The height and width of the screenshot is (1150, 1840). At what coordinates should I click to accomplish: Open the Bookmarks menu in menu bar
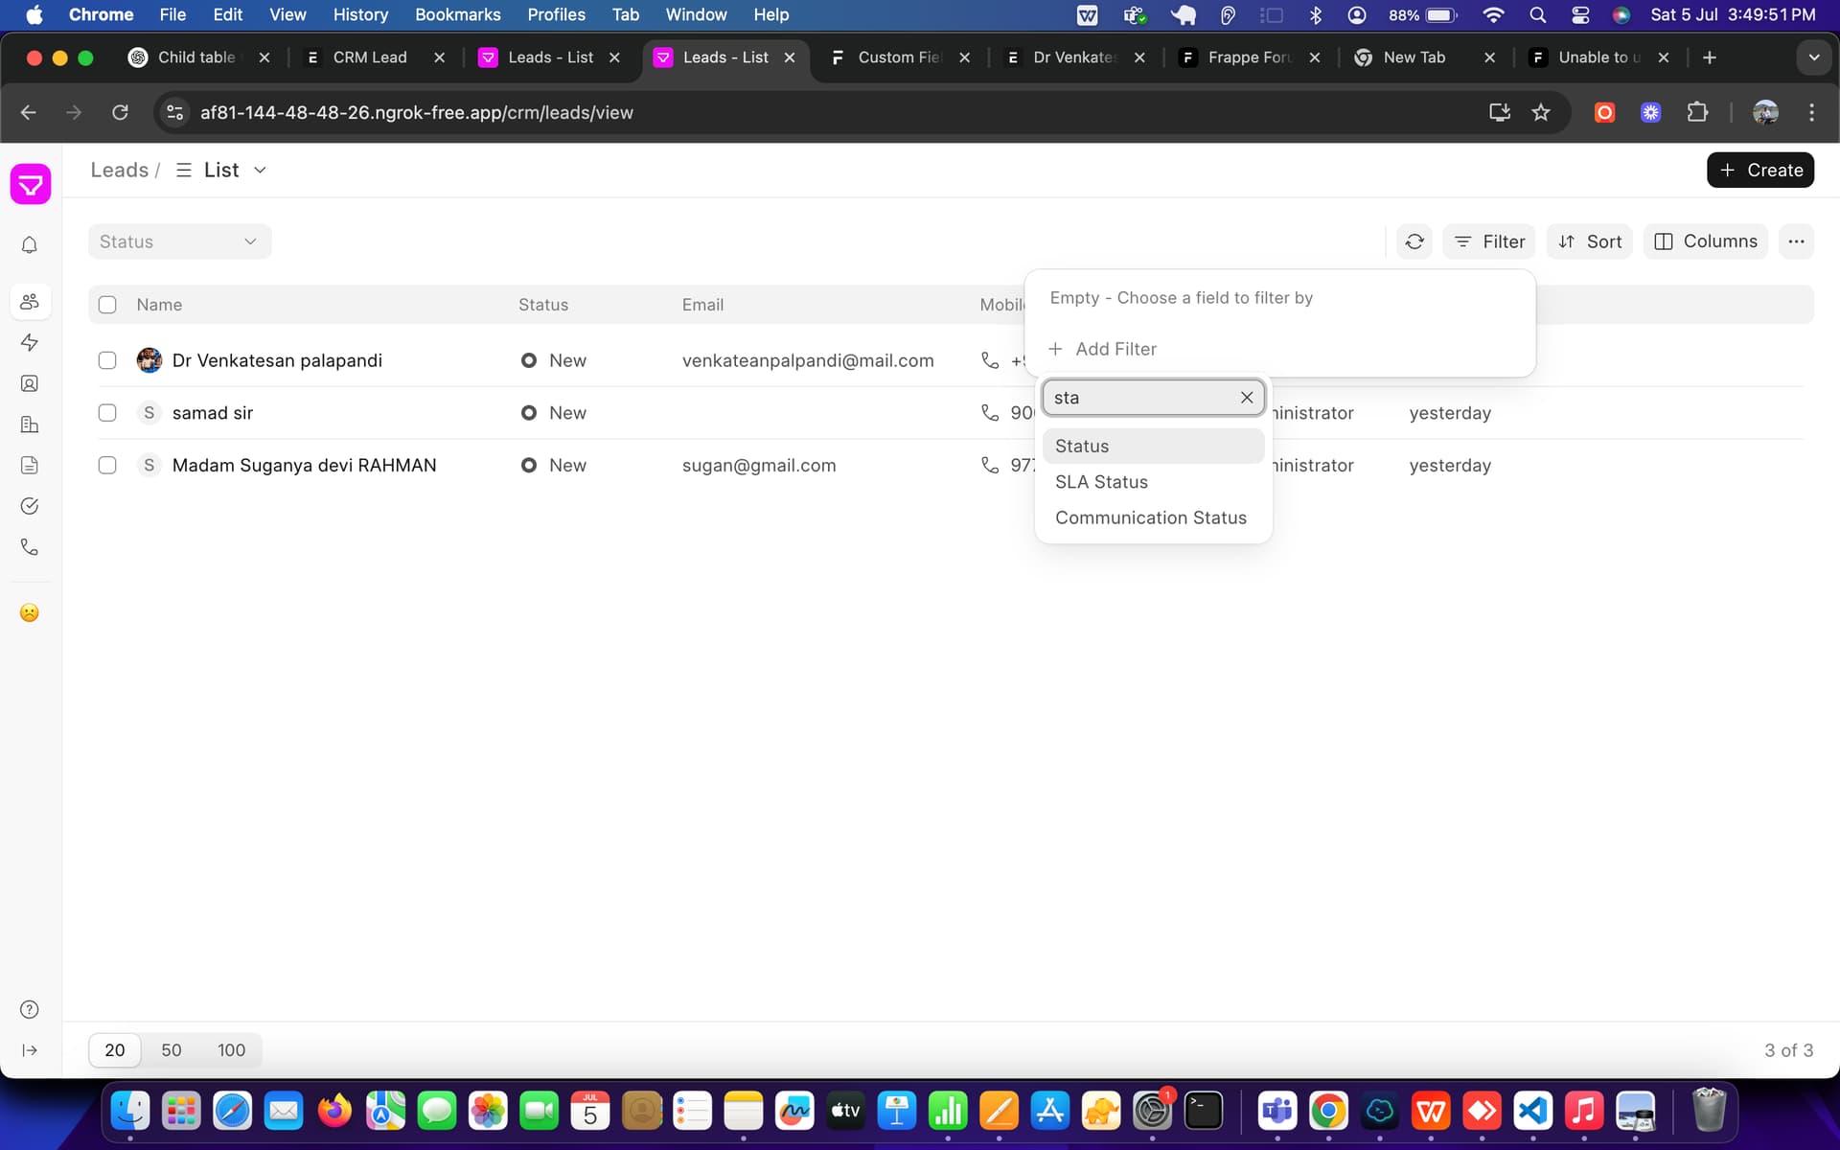point(457,14)
